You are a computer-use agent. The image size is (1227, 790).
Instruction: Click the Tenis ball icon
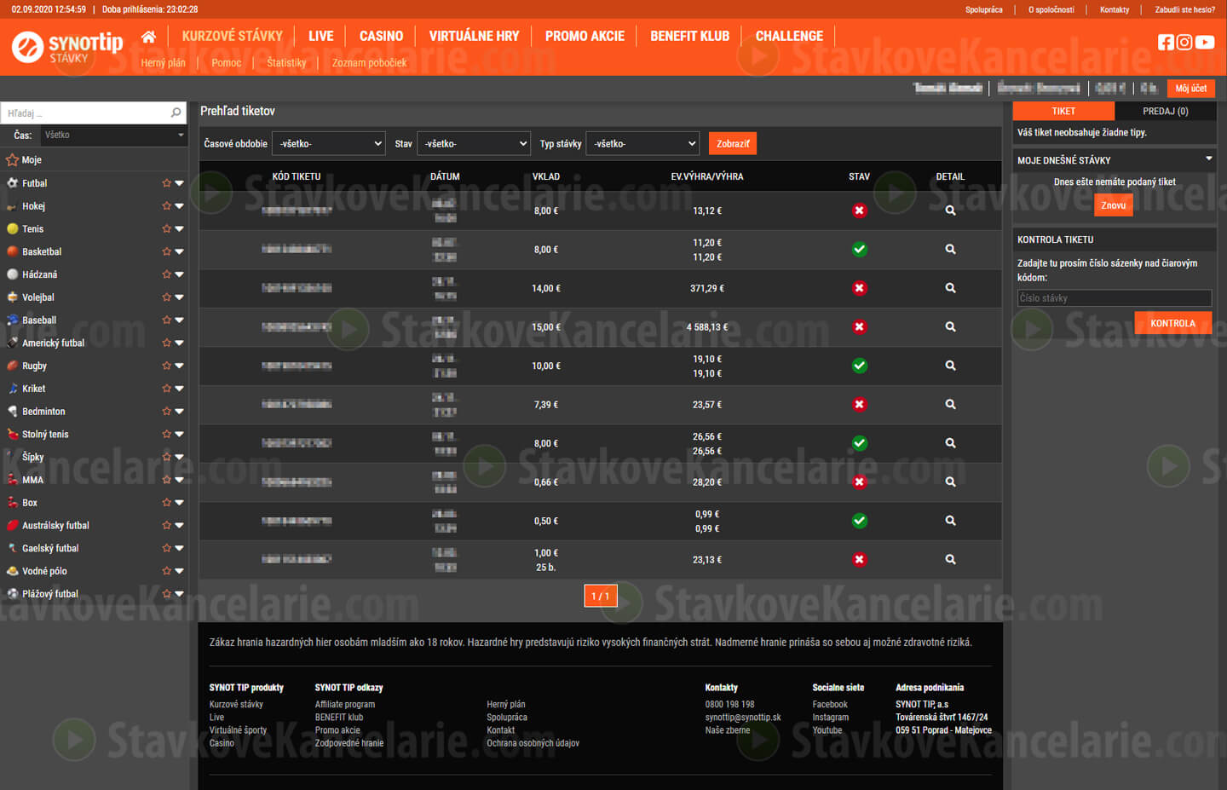(x=12, y=228)
